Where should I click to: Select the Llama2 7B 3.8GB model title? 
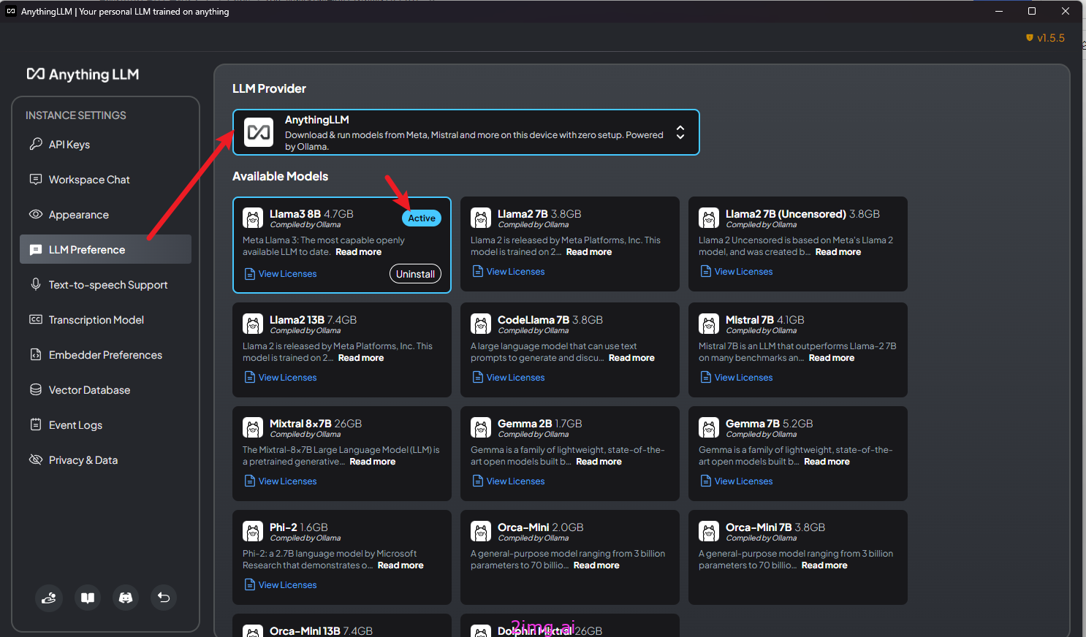pos(539,214)
